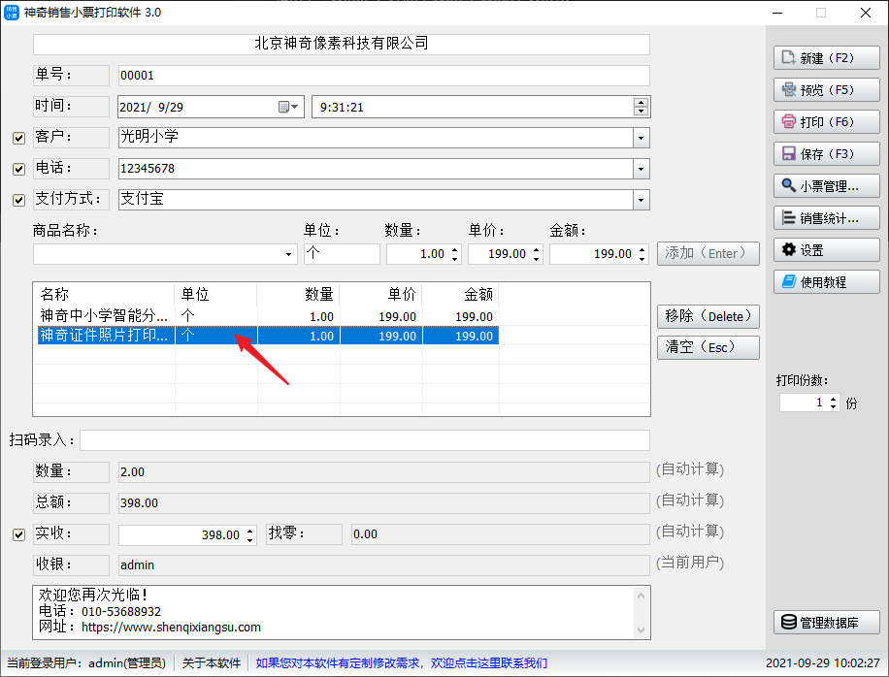Increase the unit price (单价) spinner
This screenshot has height=677, width=889.
[x=537, y=249]
